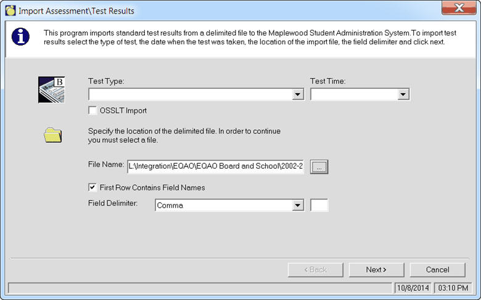Expand the Test Type dropdown arrow
481x300 pixels.
click(298, 95)
